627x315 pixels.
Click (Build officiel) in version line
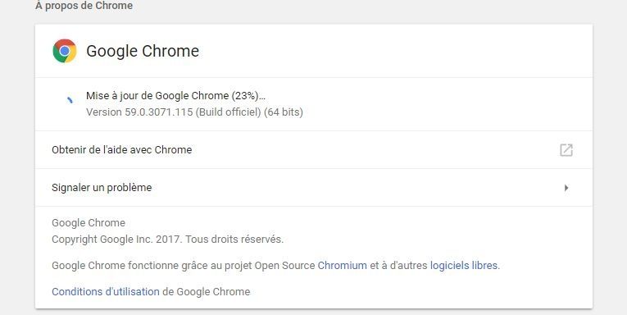[x=229, y=112]
